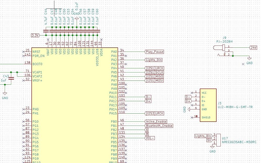The width and height of the screenshot is (261, 163).
Task: Click the no-connect flag on J3 VCC pin
Action: [192, 93]
